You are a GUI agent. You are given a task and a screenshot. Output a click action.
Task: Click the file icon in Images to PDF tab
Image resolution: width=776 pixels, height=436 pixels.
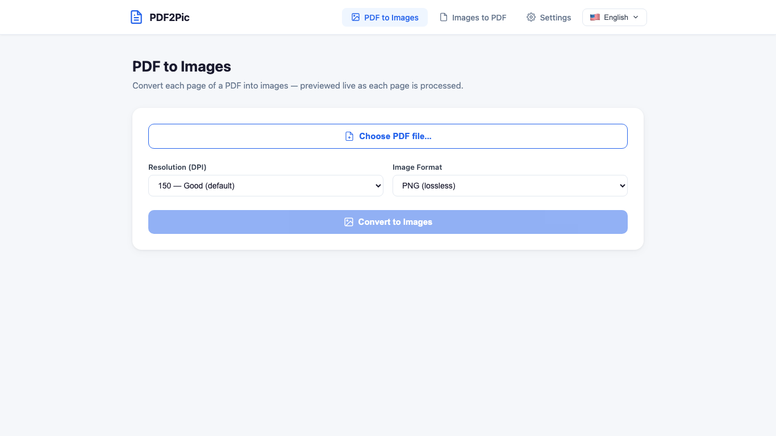[444, 17]
